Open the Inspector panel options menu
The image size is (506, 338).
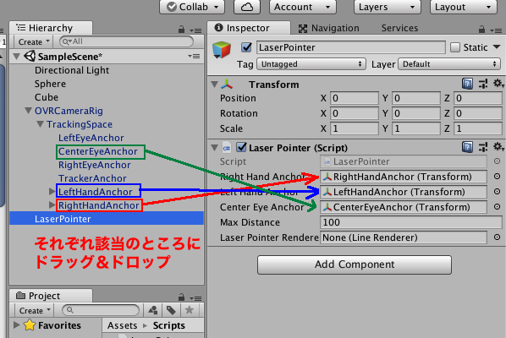pyautogui.click(x=496, y=30)
